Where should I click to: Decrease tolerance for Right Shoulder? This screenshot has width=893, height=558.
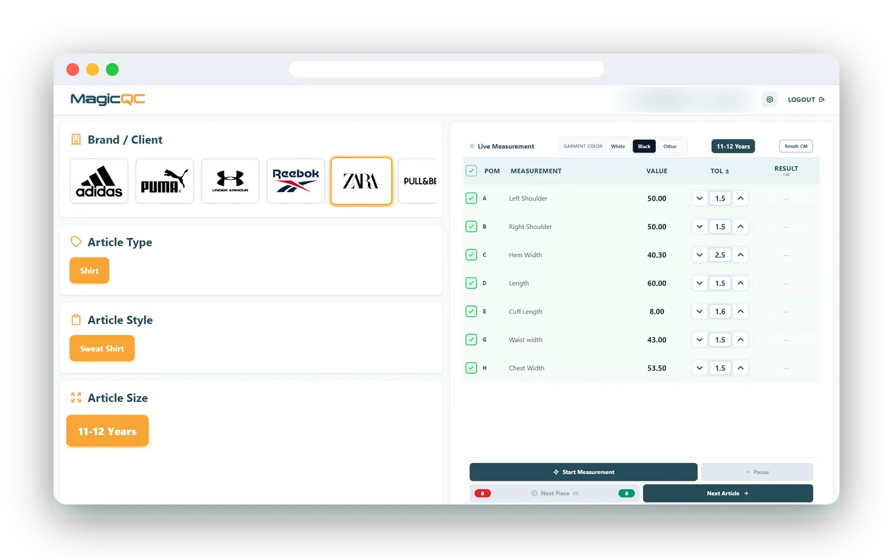pyautogui.click(x=700, y=226)
